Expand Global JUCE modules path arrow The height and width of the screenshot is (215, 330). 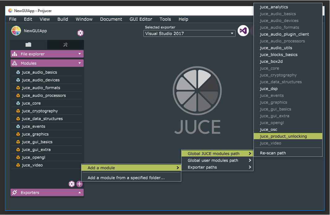(250, 154)
